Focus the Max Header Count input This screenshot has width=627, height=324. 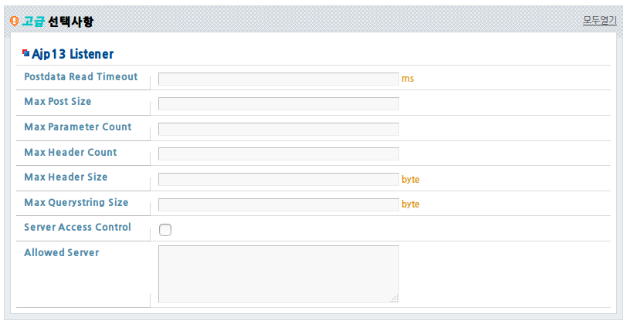click(279, 154)
